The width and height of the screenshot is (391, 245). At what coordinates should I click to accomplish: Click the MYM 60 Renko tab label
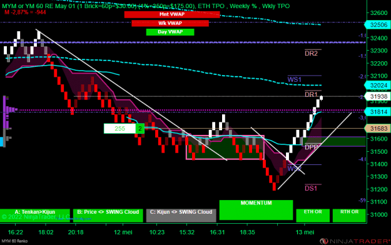14,241
